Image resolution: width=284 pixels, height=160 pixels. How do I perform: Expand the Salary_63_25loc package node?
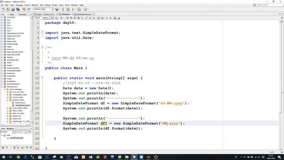coord(8,113)
